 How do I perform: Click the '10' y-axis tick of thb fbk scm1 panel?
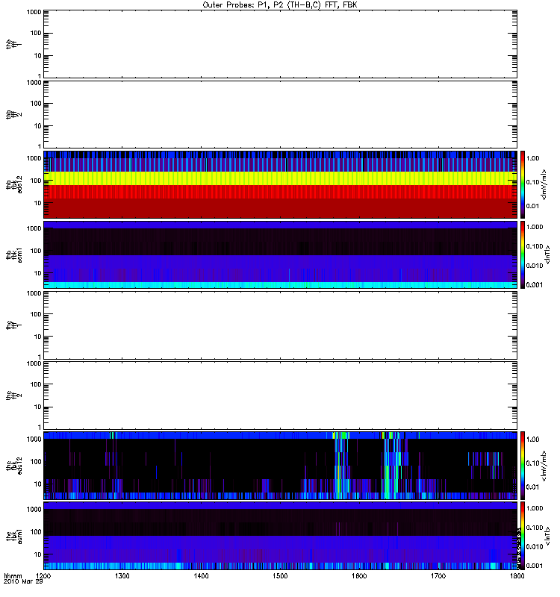pyautogui.click(x=38, y=273)
